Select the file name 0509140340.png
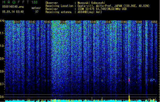The height and width of the screenshot is (102, 160). tap(13, 7)
